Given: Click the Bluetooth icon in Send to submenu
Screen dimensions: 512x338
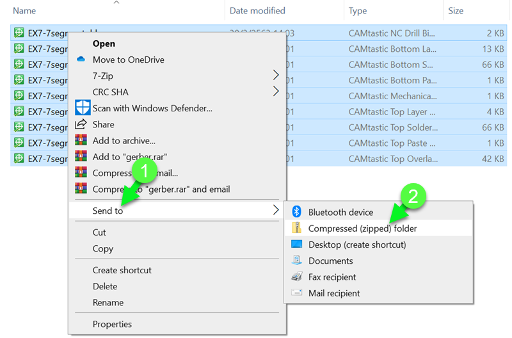Looking at the screenshot, I should pyautogui.click(x=296, y=212).
